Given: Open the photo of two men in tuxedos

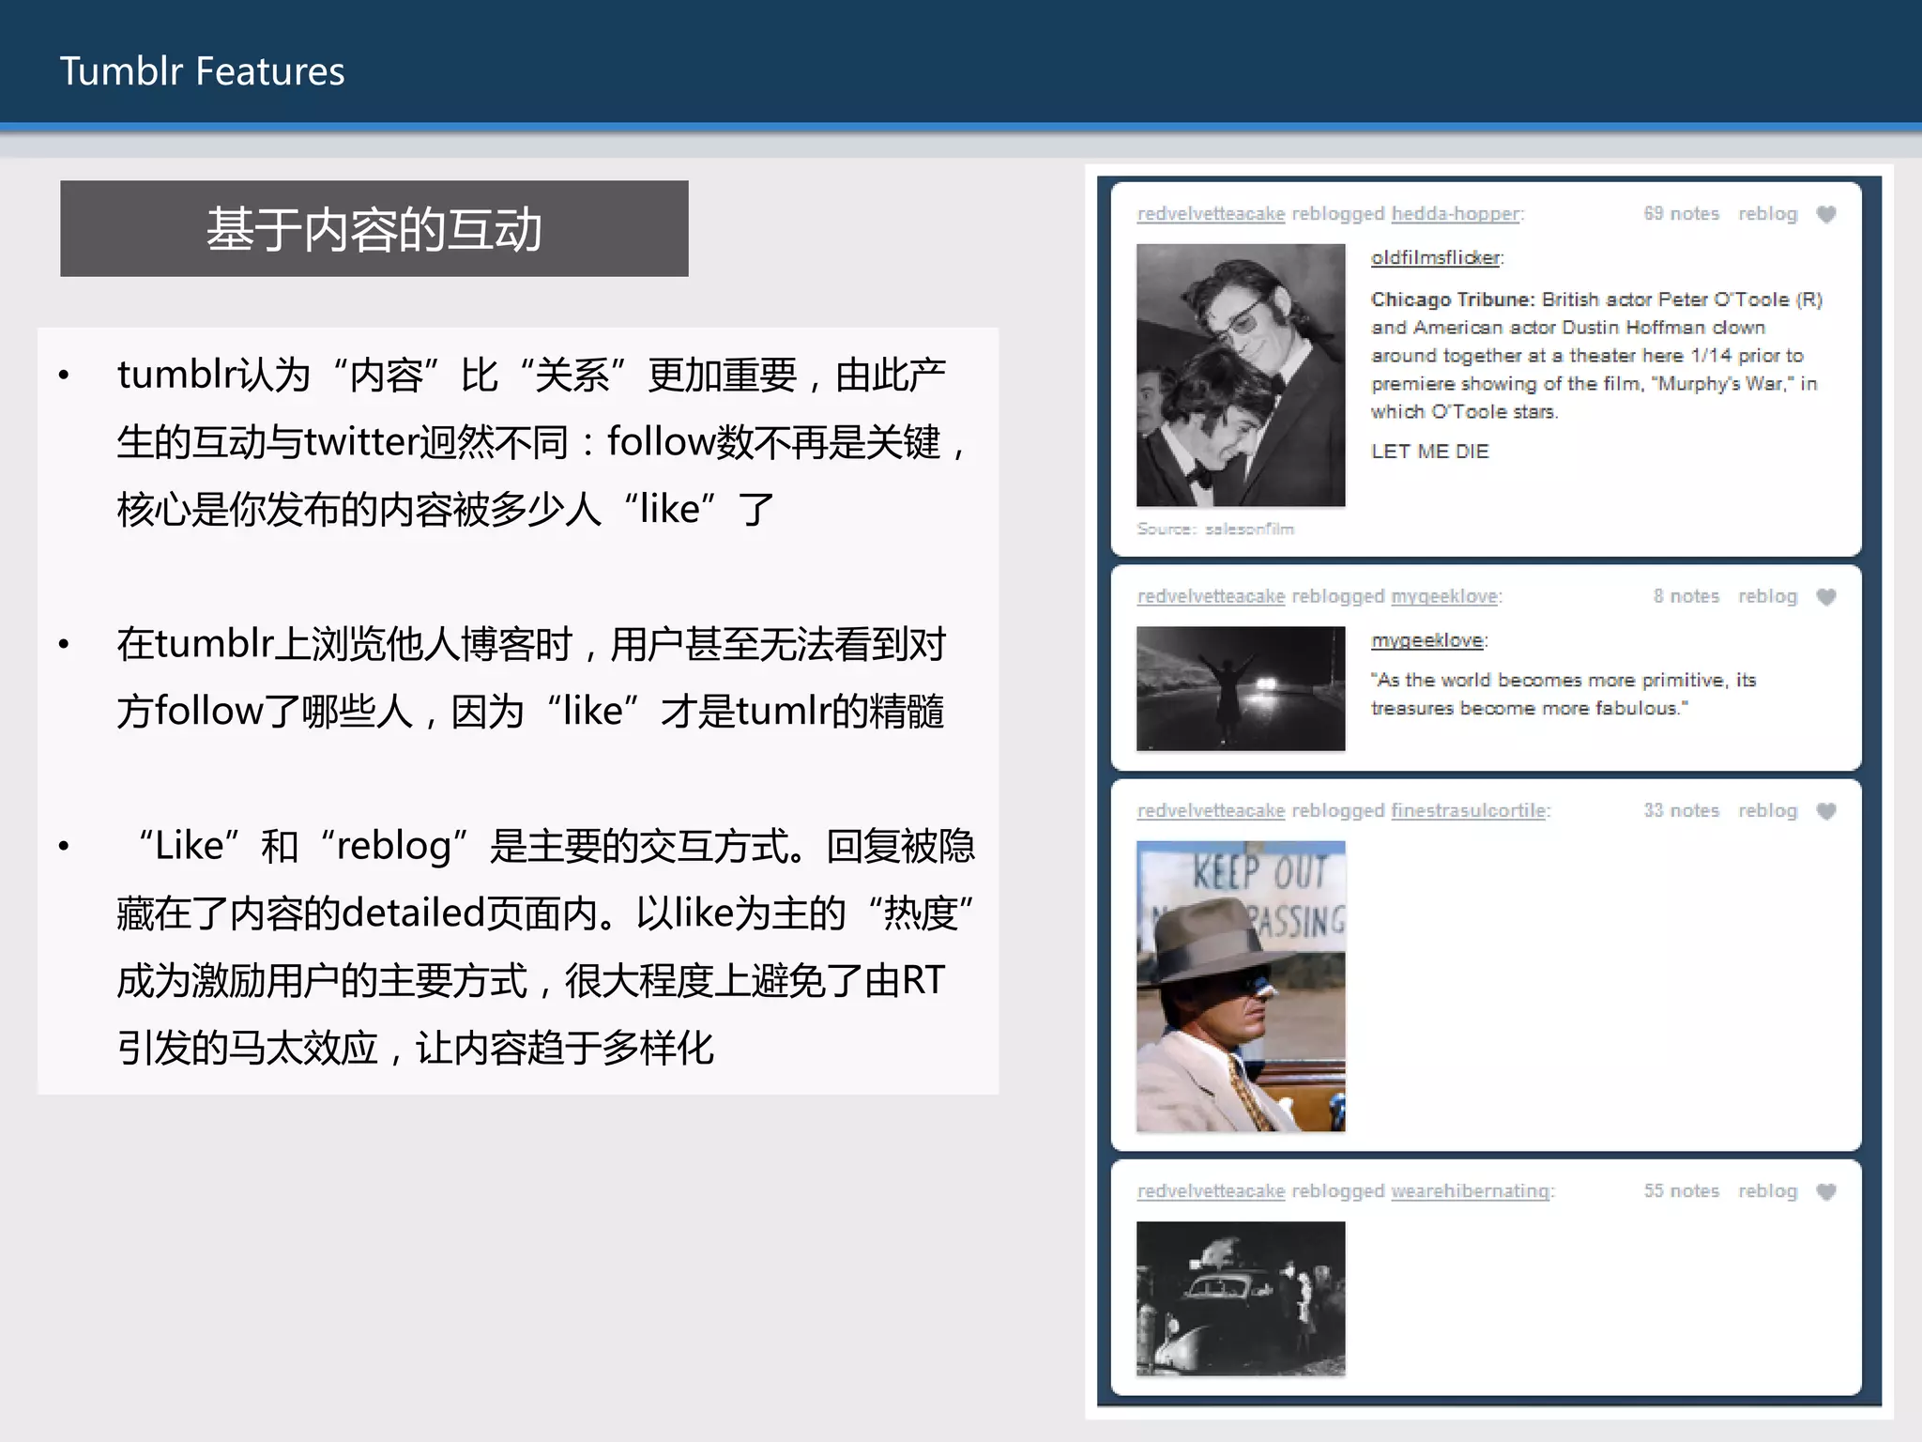Looking at the screenshot, I should coord(1241,376).
